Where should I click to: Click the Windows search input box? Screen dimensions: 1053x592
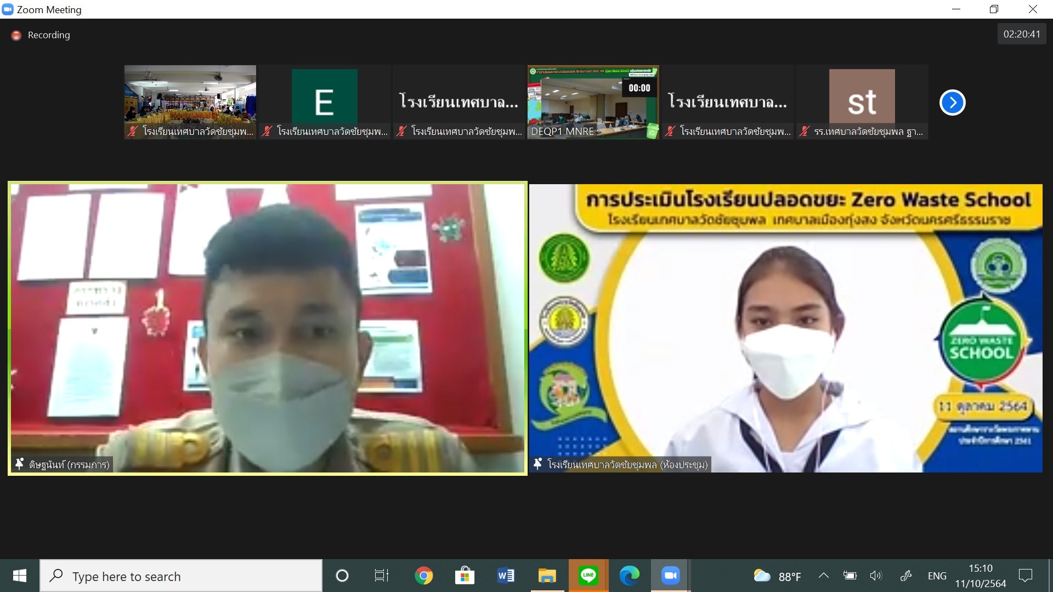181,576
